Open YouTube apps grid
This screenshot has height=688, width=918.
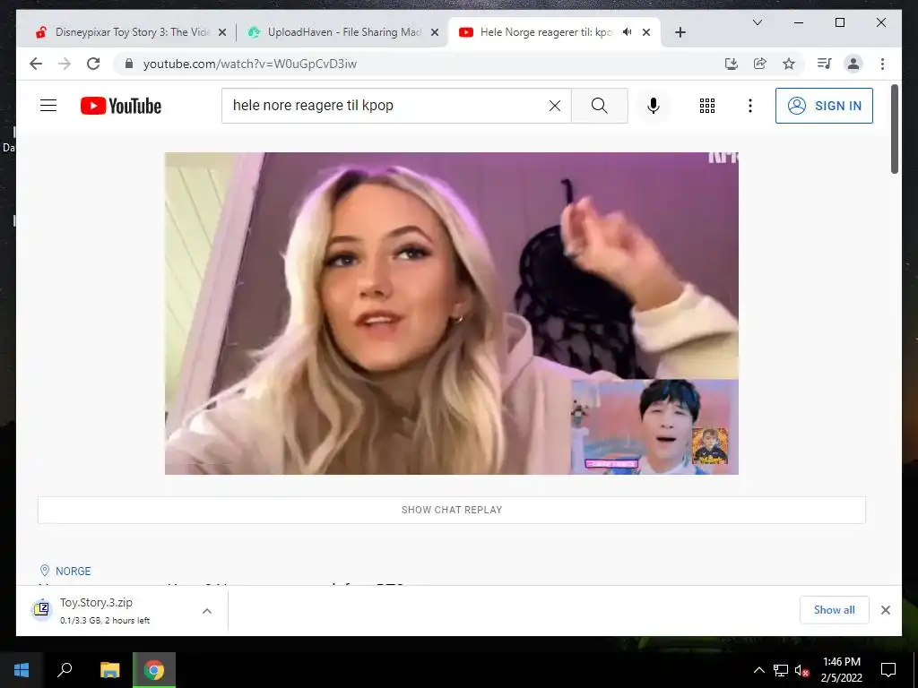(x=706, y=106)
